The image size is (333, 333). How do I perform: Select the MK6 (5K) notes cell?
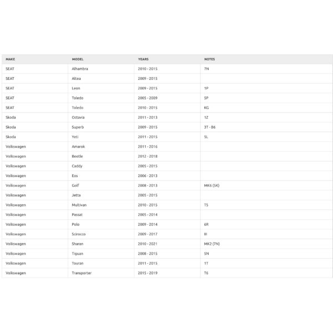tap(212, 185)
